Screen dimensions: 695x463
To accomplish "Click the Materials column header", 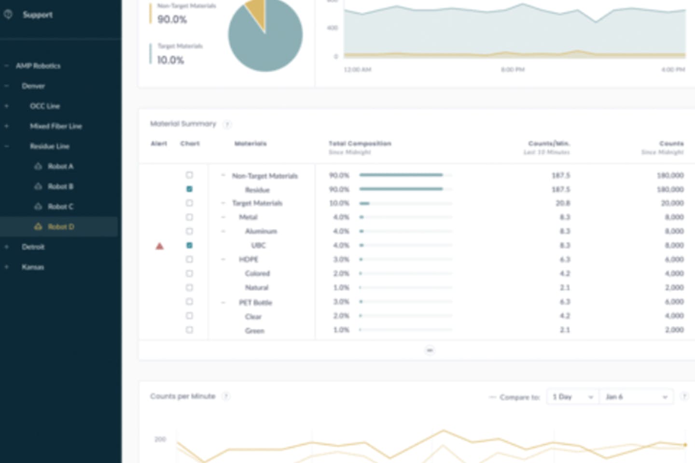I will (250, 143).
